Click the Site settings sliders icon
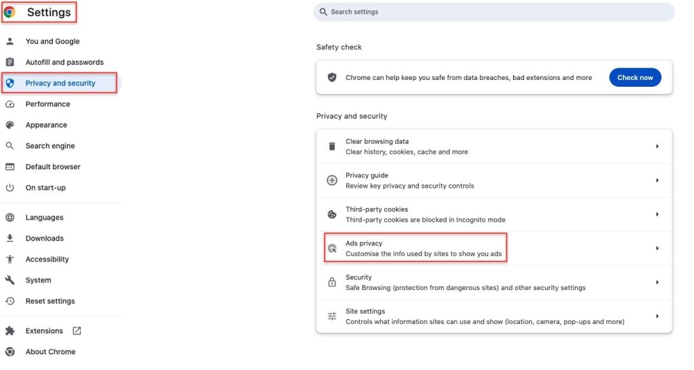The height and width of the screenshot is (370, 694). tap(332, 316)
